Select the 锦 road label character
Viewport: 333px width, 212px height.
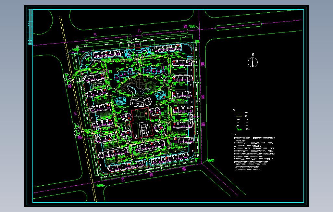(70, 86)
